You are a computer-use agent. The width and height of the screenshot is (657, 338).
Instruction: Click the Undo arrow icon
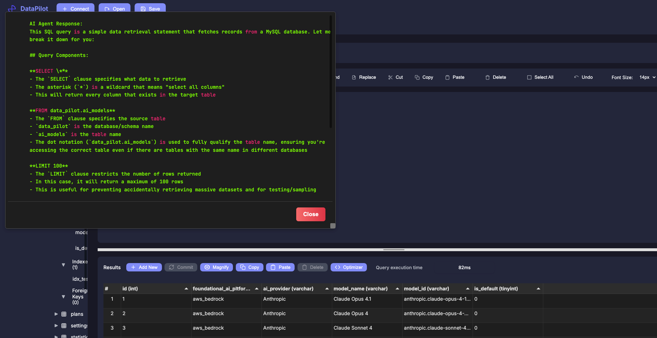(576, 78)
